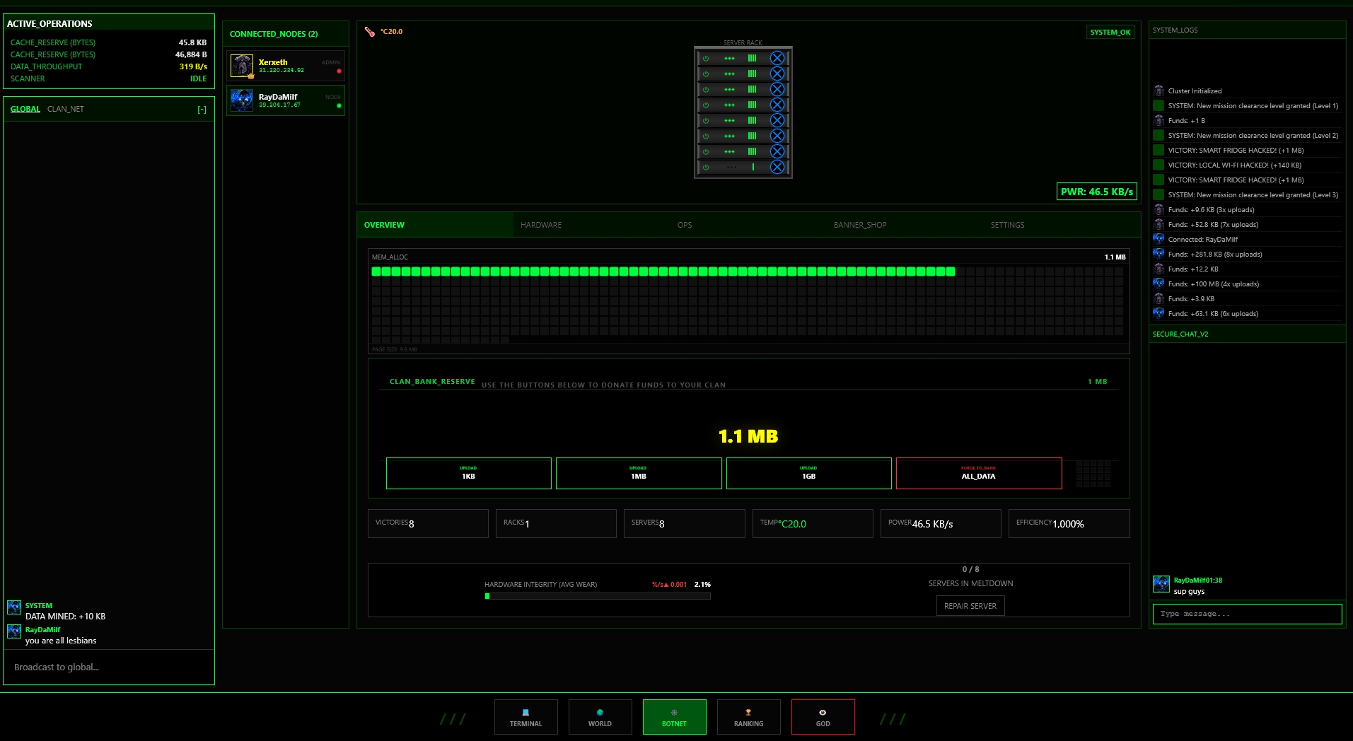Toggle power on the fourth rack server
The width and height of the screenshot is (1353, 741).
(706, 105)
